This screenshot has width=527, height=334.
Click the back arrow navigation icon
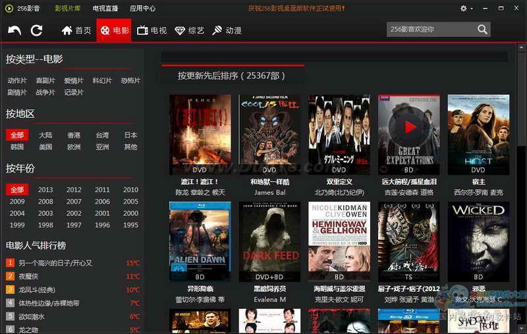(x=14, y=30)
